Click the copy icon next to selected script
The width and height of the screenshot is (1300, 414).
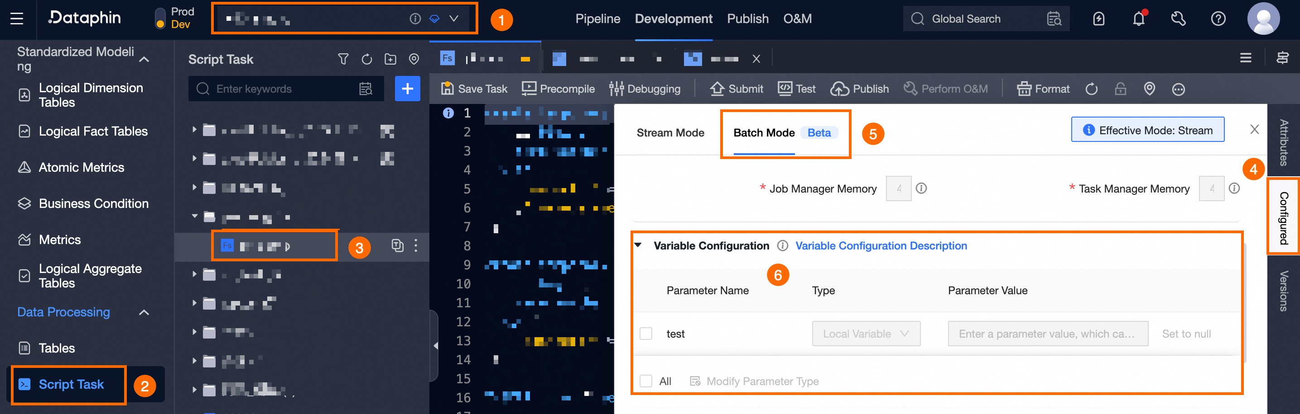397,245
